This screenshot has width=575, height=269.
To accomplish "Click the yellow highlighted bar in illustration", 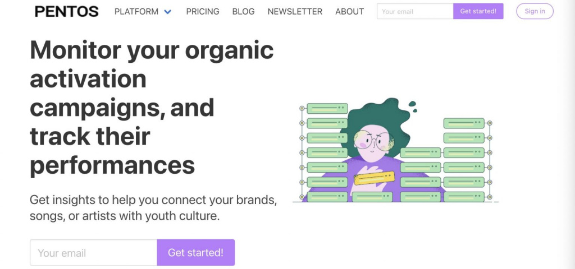I will (375, 178).
